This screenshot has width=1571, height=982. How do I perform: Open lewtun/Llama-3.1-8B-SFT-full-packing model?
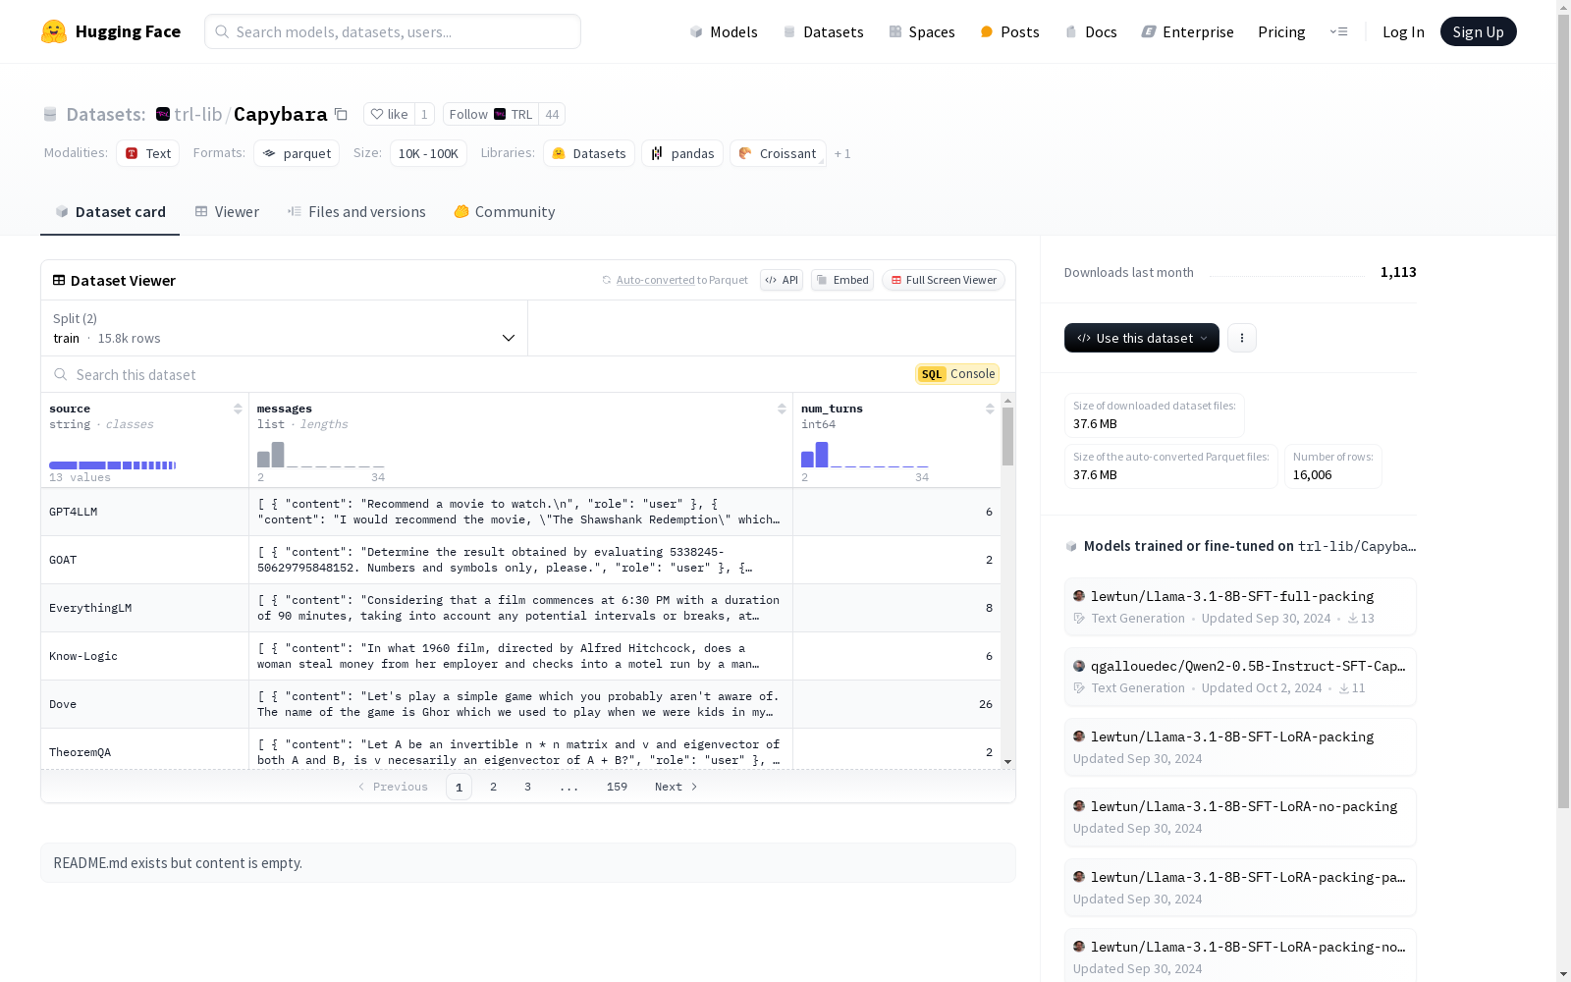click(x=1239, y=606)
